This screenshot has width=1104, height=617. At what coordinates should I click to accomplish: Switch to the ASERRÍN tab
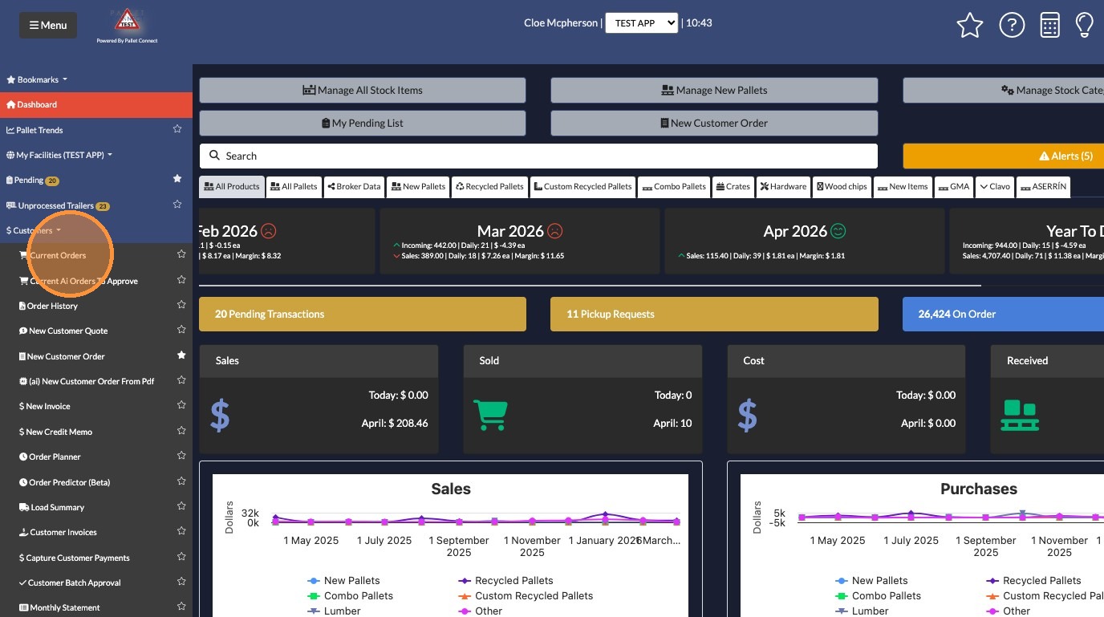point(1043,187)
